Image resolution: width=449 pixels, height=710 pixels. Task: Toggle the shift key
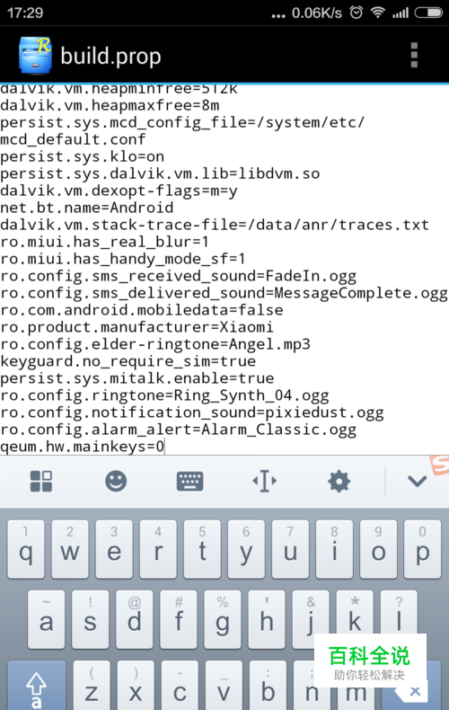[36, 686]
